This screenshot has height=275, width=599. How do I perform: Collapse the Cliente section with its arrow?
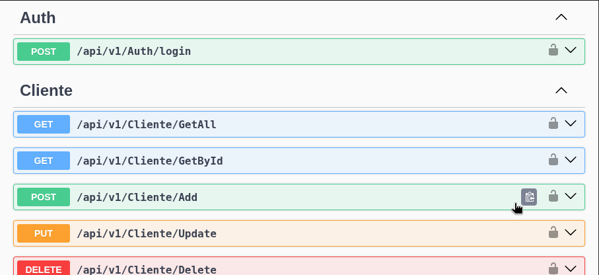(x=561, y=91)
